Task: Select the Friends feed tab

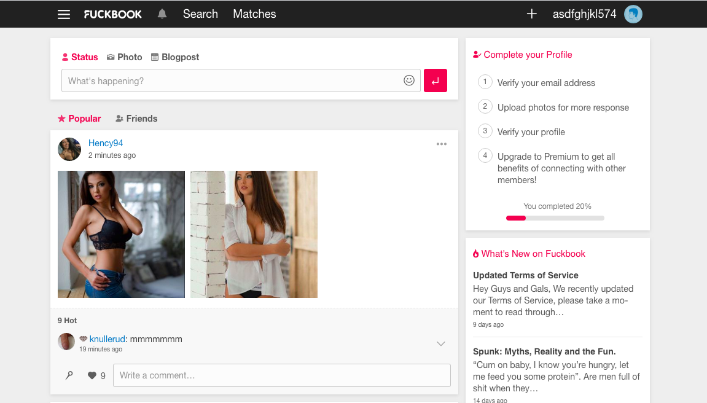Action: 136,119
